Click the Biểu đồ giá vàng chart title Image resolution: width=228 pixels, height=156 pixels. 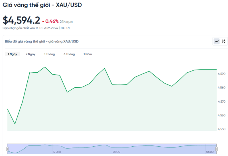click(42, 41)
